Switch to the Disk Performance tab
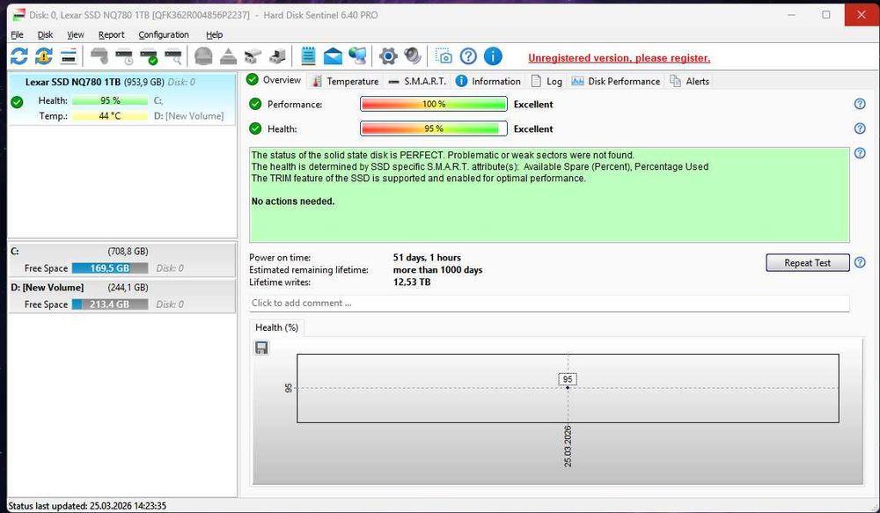Viewport: 880px width, 513px height. coord(616,81)
